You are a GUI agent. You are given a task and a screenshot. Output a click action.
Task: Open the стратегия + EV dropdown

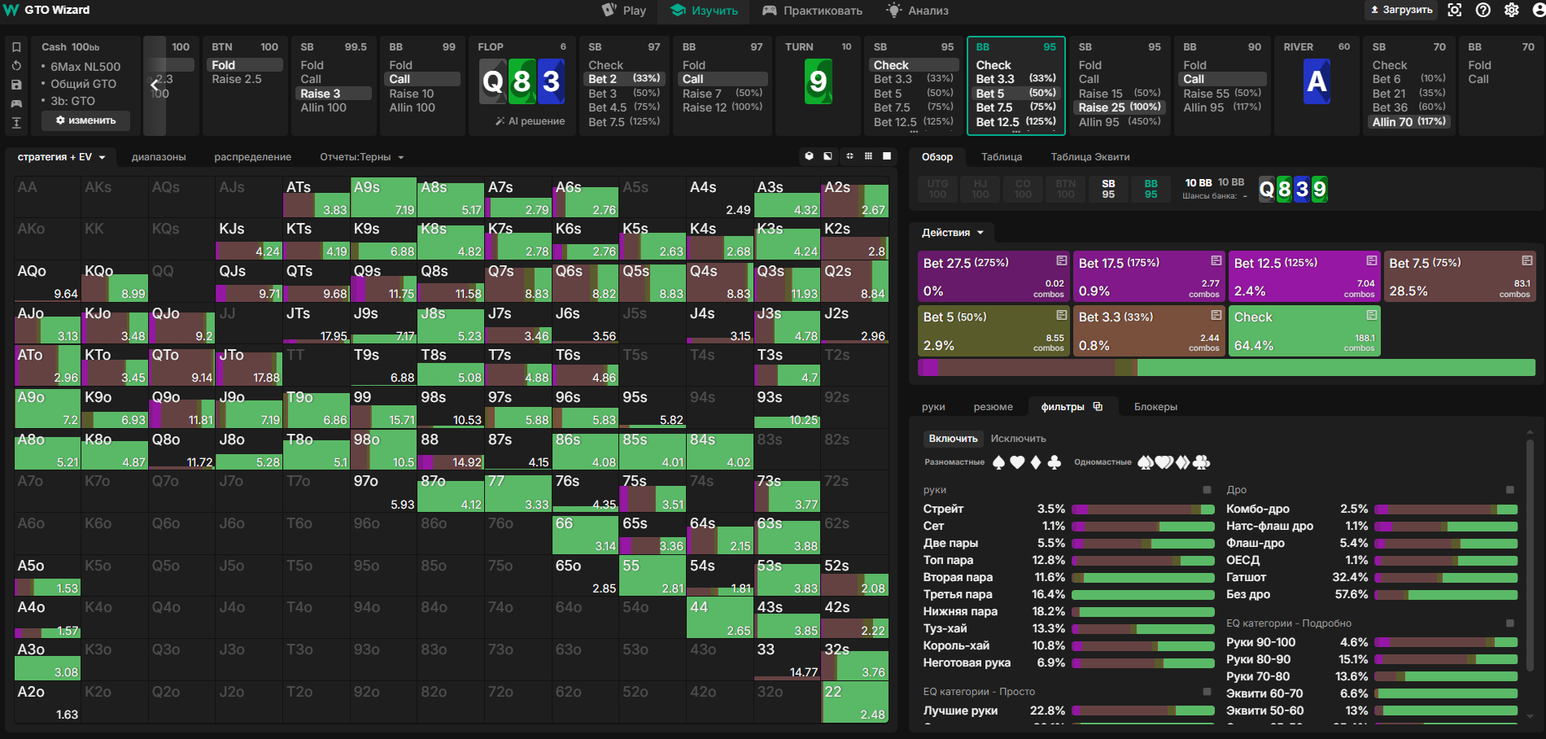pyautogui.click(x=61, y=157)
